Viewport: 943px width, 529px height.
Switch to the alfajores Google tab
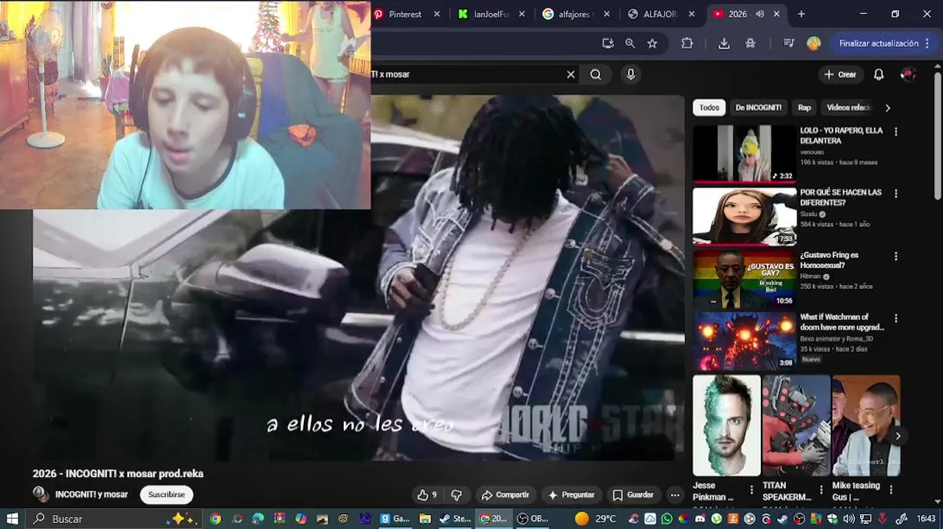click(x=577, y=14)
